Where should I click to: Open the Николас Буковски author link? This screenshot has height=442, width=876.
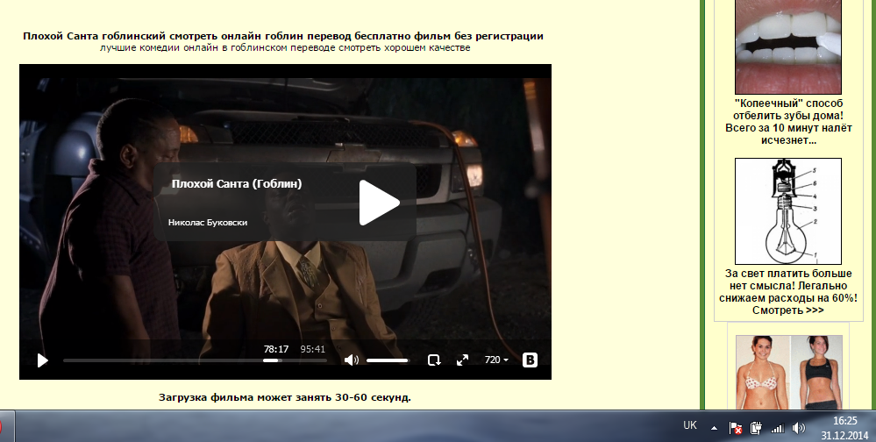(208, 223)
